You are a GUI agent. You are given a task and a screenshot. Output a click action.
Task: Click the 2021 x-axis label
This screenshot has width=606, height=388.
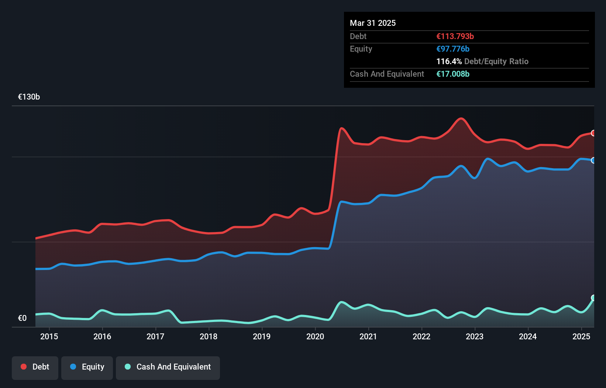pos(368,336)
